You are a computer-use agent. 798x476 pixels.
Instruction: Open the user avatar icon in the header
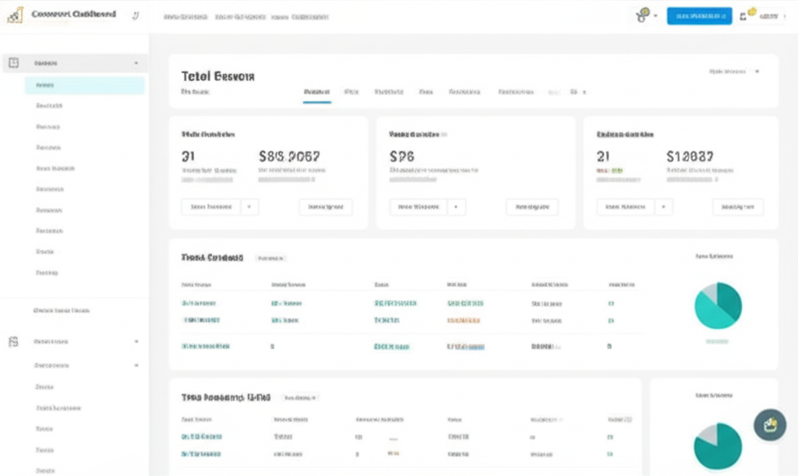pyautogui.click(x=641, y=15)
